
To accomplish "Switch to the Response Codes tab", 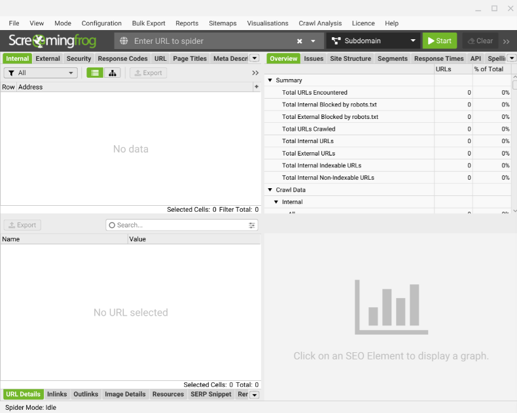I will (x=122, y=59).
